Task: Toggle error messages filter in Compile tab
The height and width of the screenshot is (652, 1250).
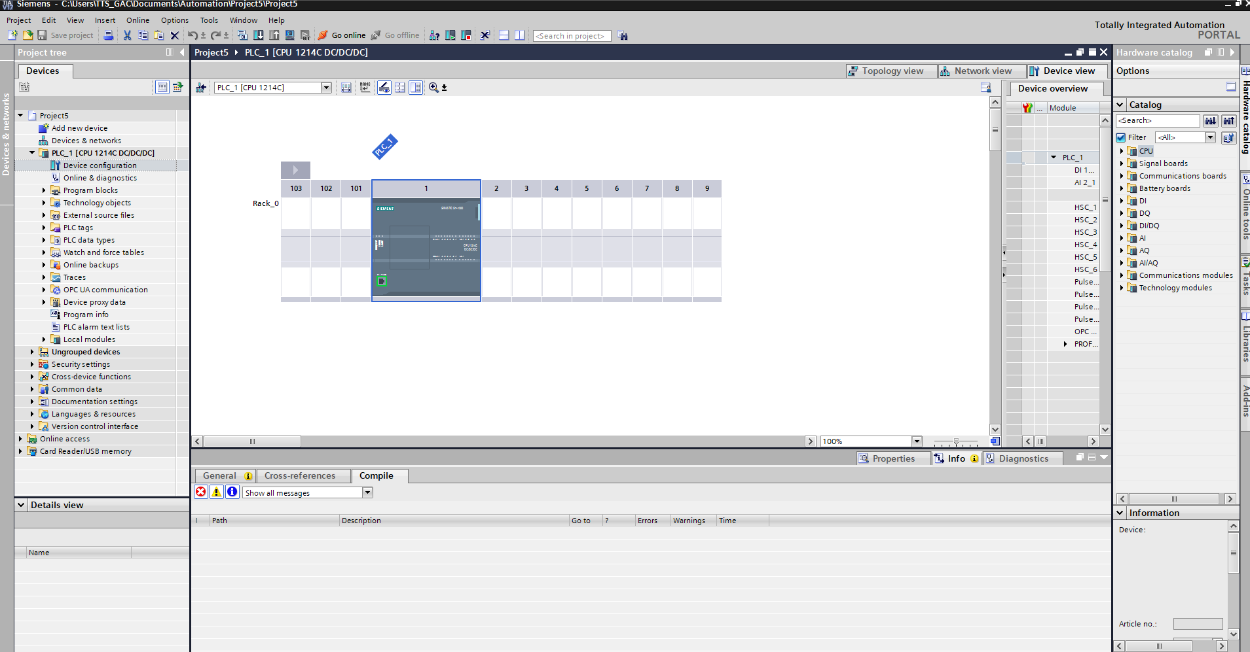Action: (x=201, y=492)
